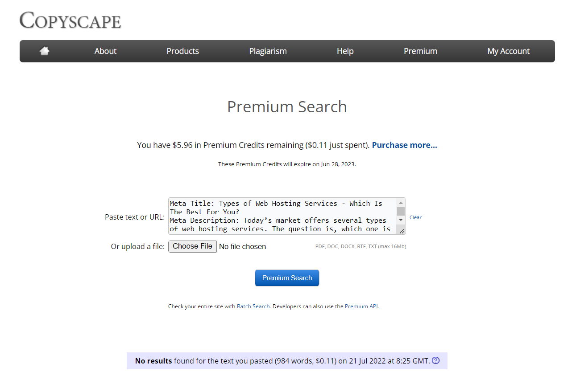This screenshot has width=576, height=384.
Task: Click the 'Paste text or URL:' label
Action: [x=135, y=217]
